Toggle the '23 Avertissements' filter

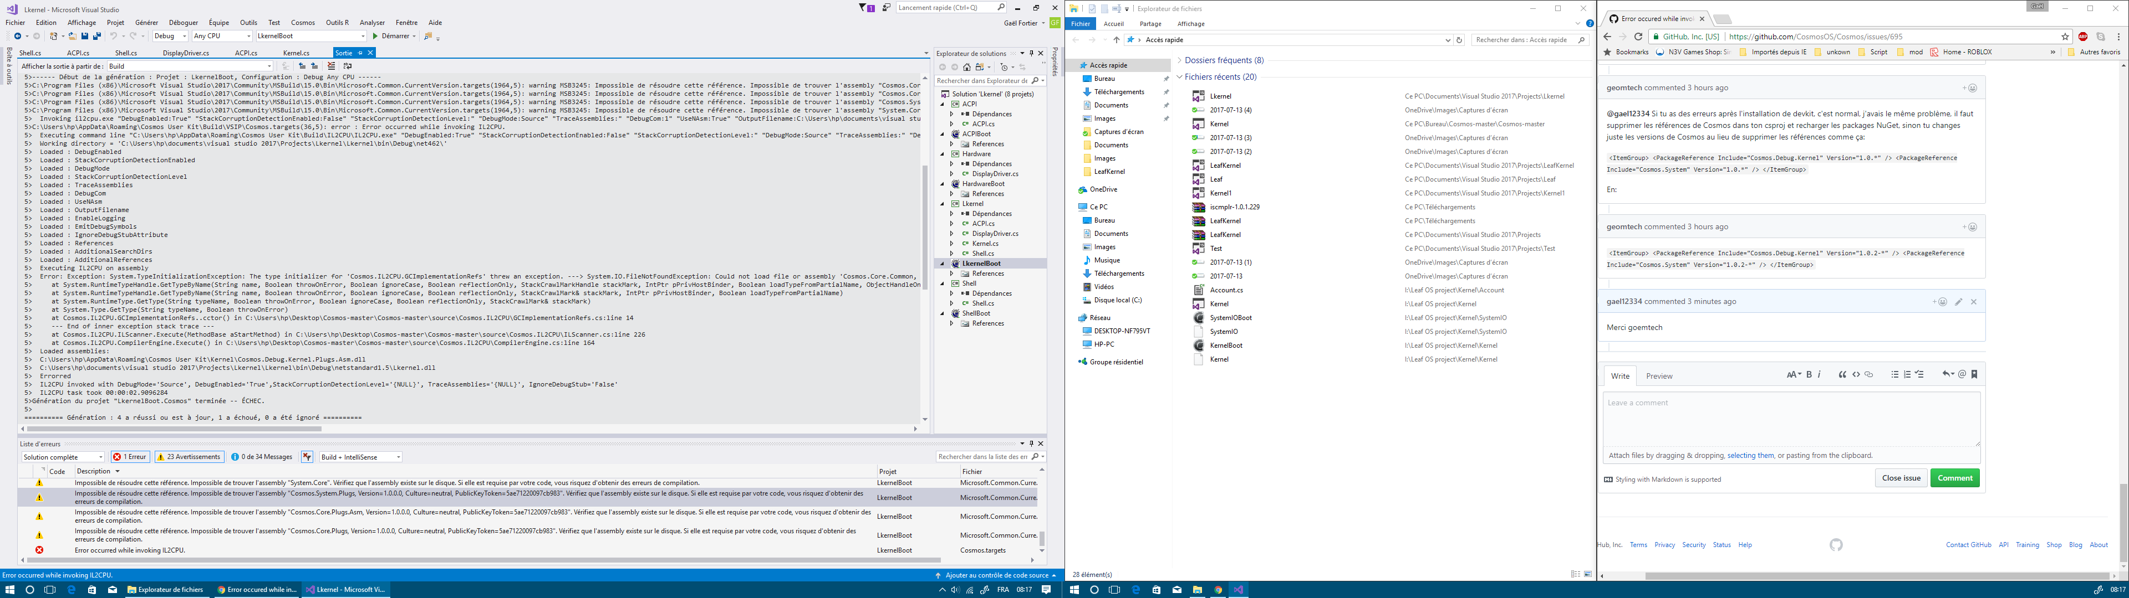point(189,457)
